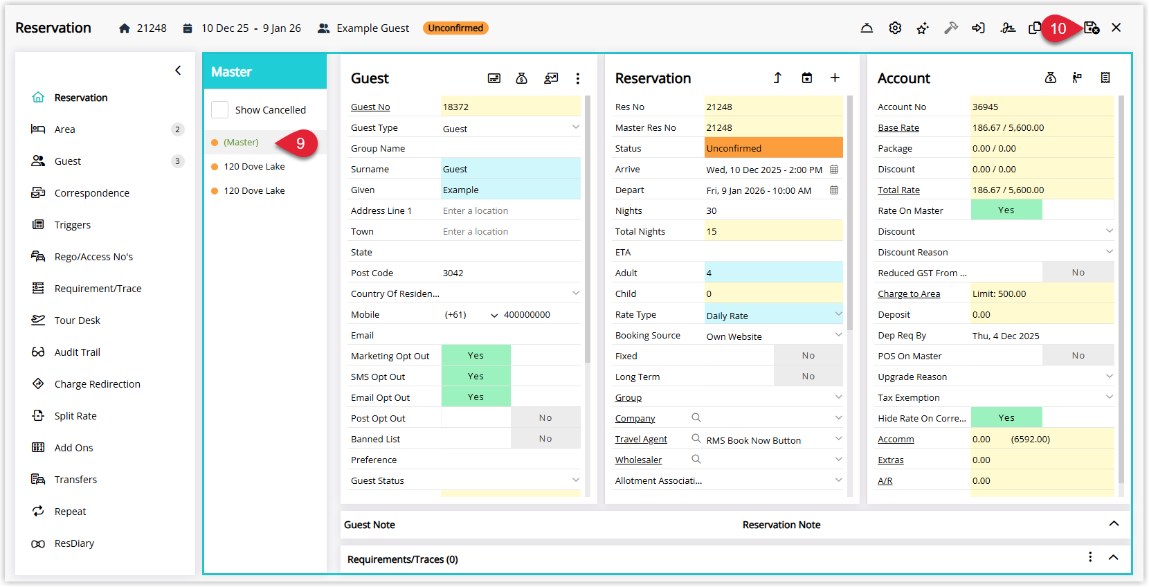
Task: Click the up arrow icon in Reservation panel
Action: 777,78
